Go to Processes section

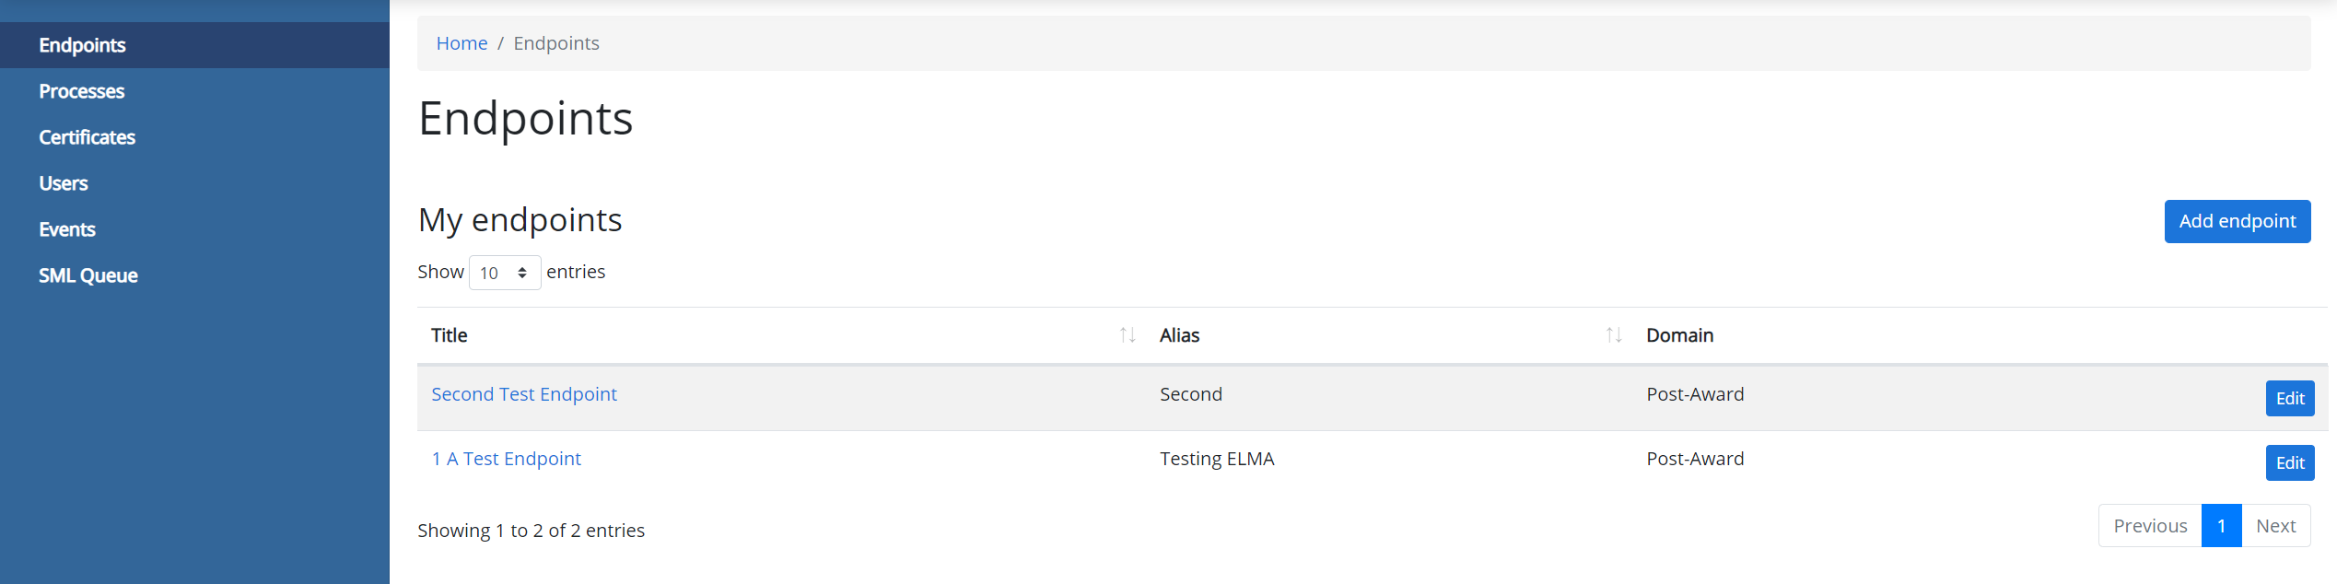pos(81,91)
